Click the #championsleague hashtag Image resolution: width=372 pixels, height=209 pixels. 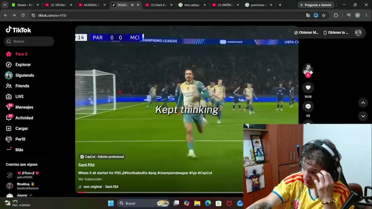tap(173, 173)
